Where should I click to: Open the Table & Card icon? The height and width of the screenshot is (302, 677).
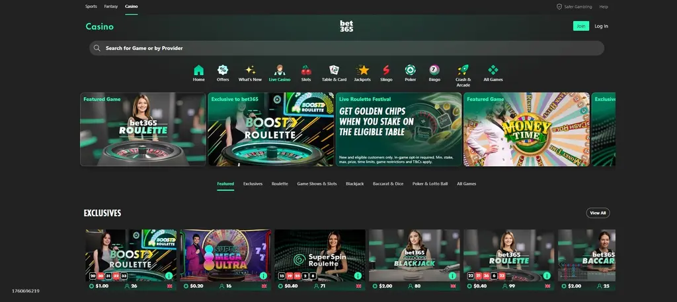[334, 70]
